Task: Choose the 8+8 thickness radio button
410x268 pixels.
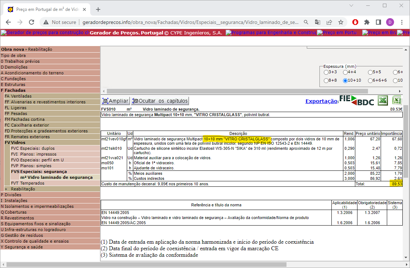Action: pos(326,81)
